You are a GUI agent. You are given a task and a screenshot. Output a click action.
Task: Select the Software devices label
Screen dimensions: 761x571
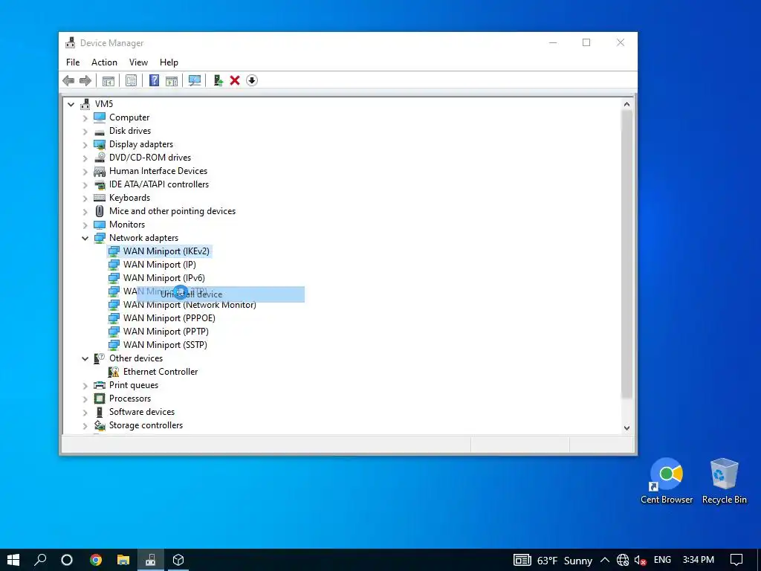tap(142, 412)
